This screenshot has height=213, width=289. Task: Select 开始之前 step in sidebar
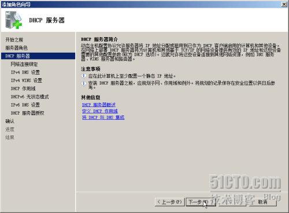pos(14,40)
